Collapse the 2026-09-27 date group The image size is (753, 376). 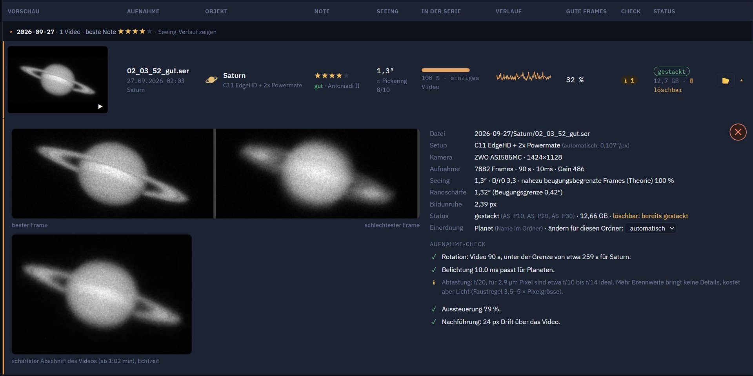pos(11,32)
